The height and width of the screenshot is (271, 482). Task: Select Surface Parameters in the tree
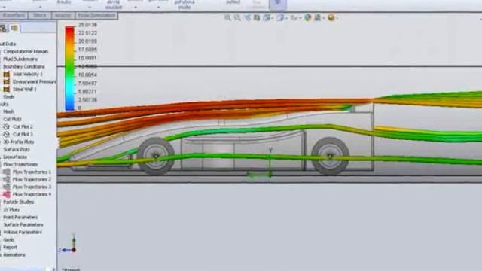tap(23, 224)
